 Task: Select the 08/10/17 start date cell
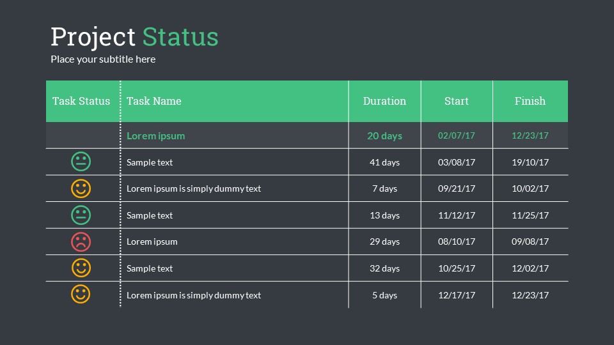point(457,241)
